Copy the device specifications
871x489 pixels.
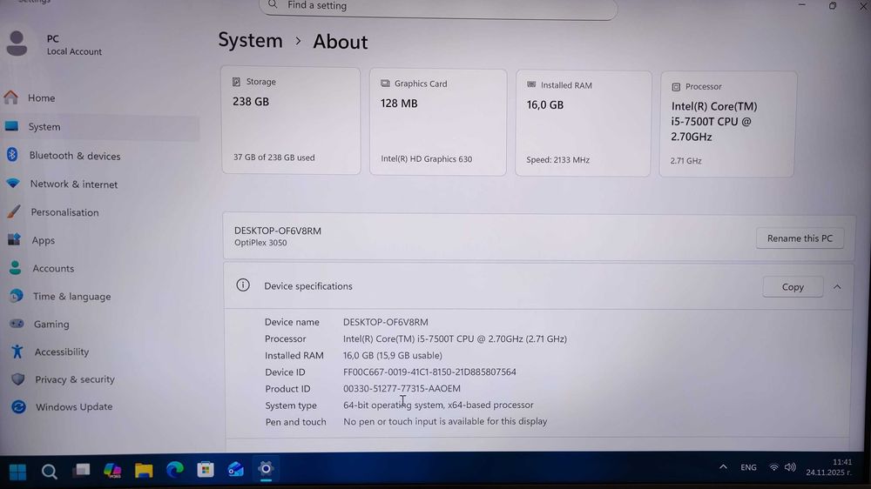793,287
